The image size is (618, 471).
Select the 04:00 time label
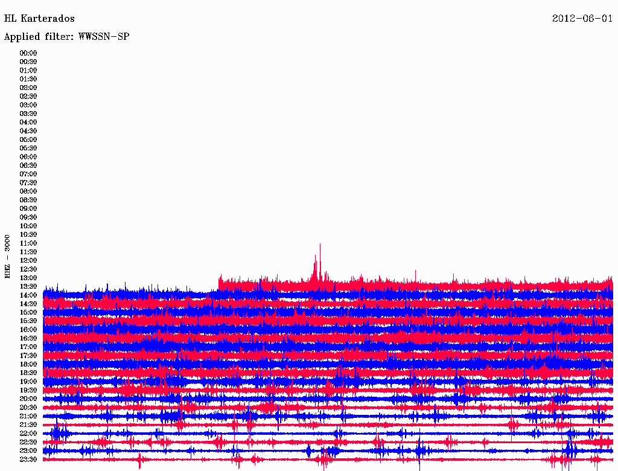coord(28,123)
